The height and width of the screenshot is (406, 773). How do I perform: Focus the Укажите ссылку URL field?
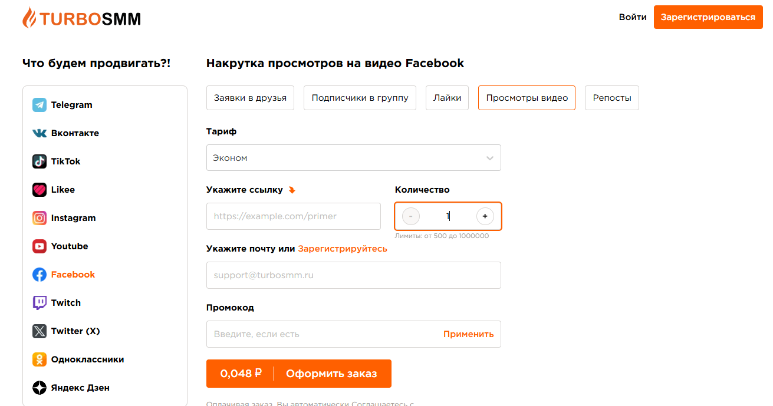click(294, 216)
